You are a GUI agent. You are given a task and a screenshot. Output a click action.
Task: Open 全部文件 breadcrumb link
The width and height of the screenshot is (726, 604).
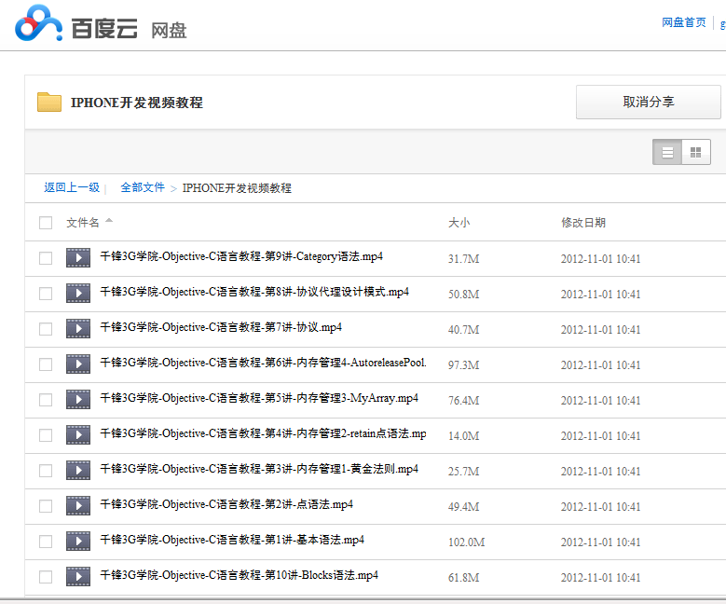pos(143,187)
